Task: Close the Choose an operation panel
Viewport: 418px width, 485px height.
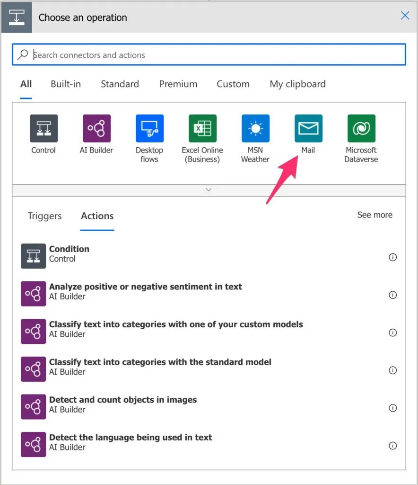Action: coord(405,16)
